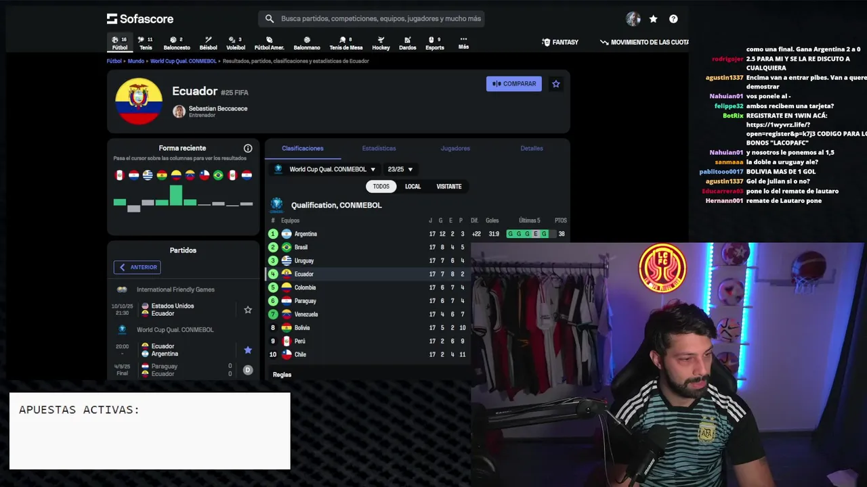The width and height of the screenshot is (867, 487).
Task: Select the Tenis de Mesa sport icon
Action: pyautogui.click(x=346, y=43)
